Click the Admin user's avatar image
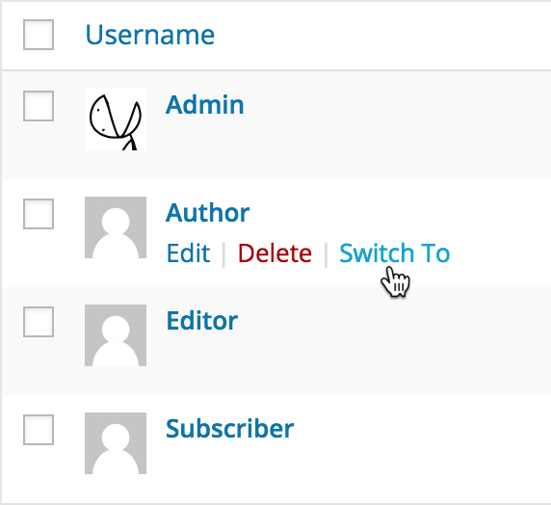The width and height of the screenshot is (551, 505). (x=116, y=120)
